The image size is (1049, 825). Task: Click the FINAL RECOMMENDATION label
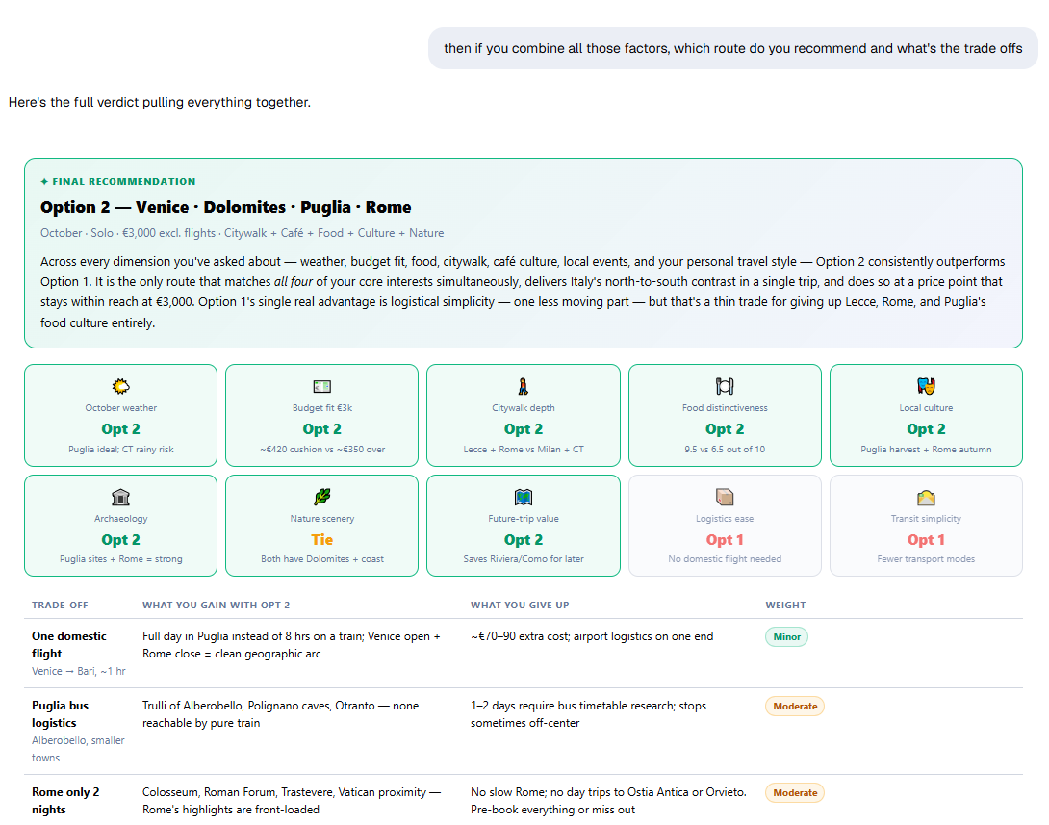click(117, 181)
